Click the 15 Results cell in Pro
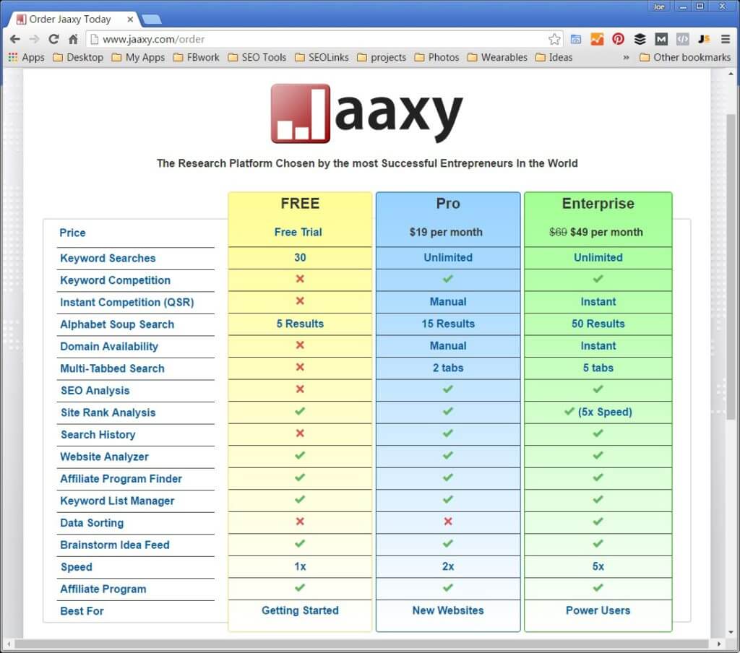 (448, 324)
